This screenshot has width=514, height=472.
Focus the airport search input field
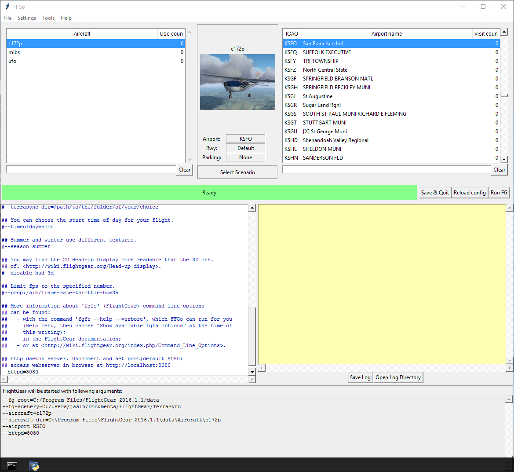[x=386, y=170]
